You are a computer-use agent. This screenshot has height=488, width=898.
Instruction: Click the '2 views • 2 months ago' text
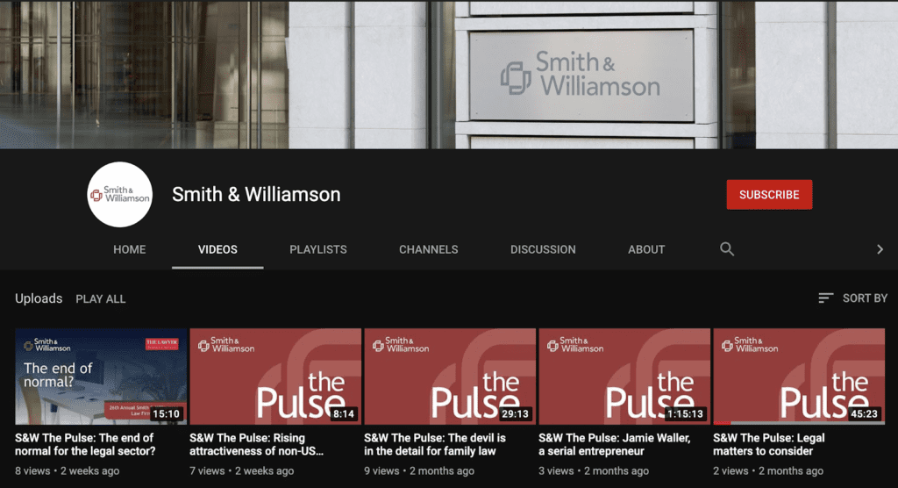coord(768,470)
